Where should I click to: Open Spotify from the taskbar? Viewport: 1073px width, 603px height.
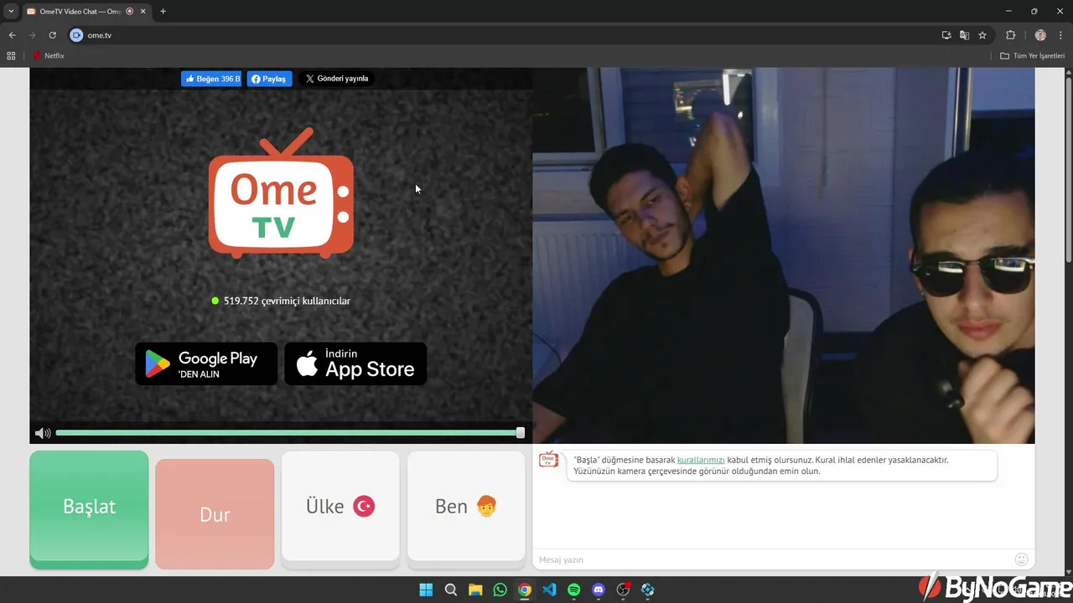coord(573,590)
